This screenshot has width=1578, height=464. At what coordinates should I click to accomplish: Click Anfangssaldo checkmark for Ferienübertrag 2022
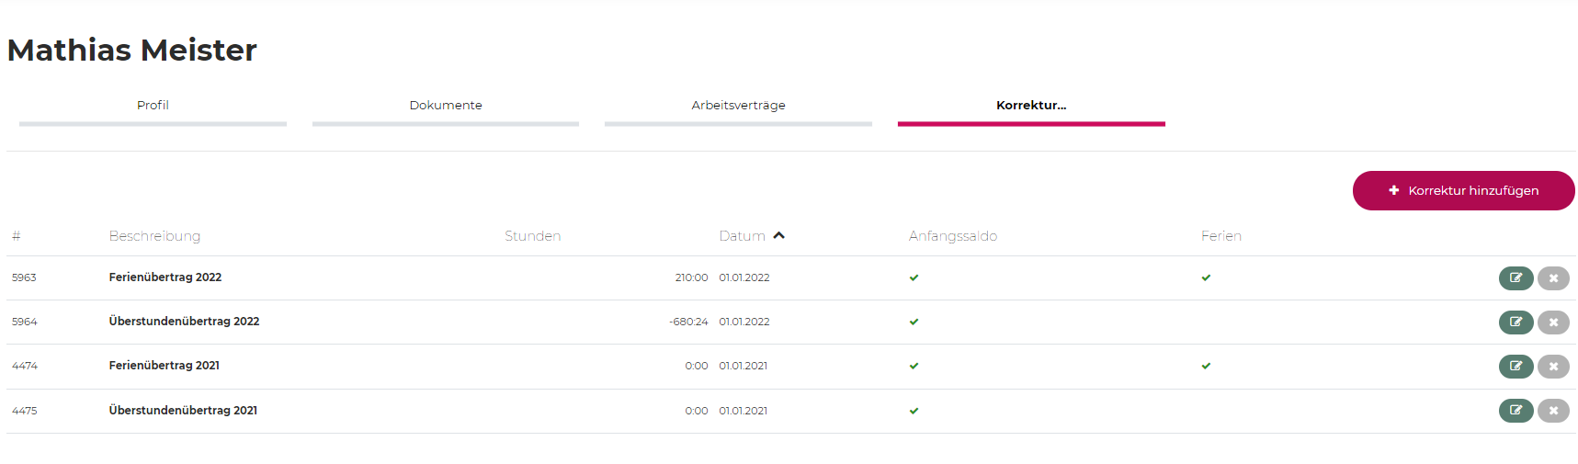click(x=914, y=277)
